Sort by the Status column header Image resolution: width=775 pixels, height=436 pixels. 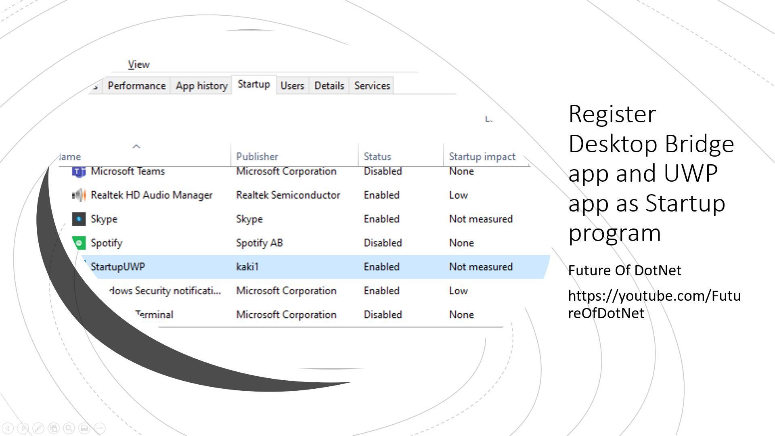(x=377, y=157)
